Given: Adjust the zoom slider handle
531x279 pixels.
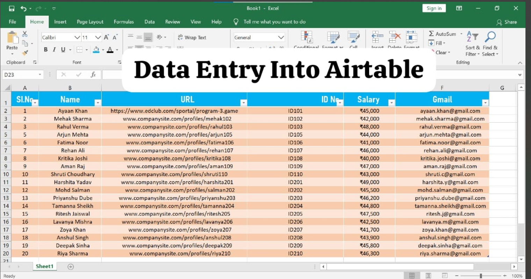Looking at the screenshot, I should (x=481, y=276).
